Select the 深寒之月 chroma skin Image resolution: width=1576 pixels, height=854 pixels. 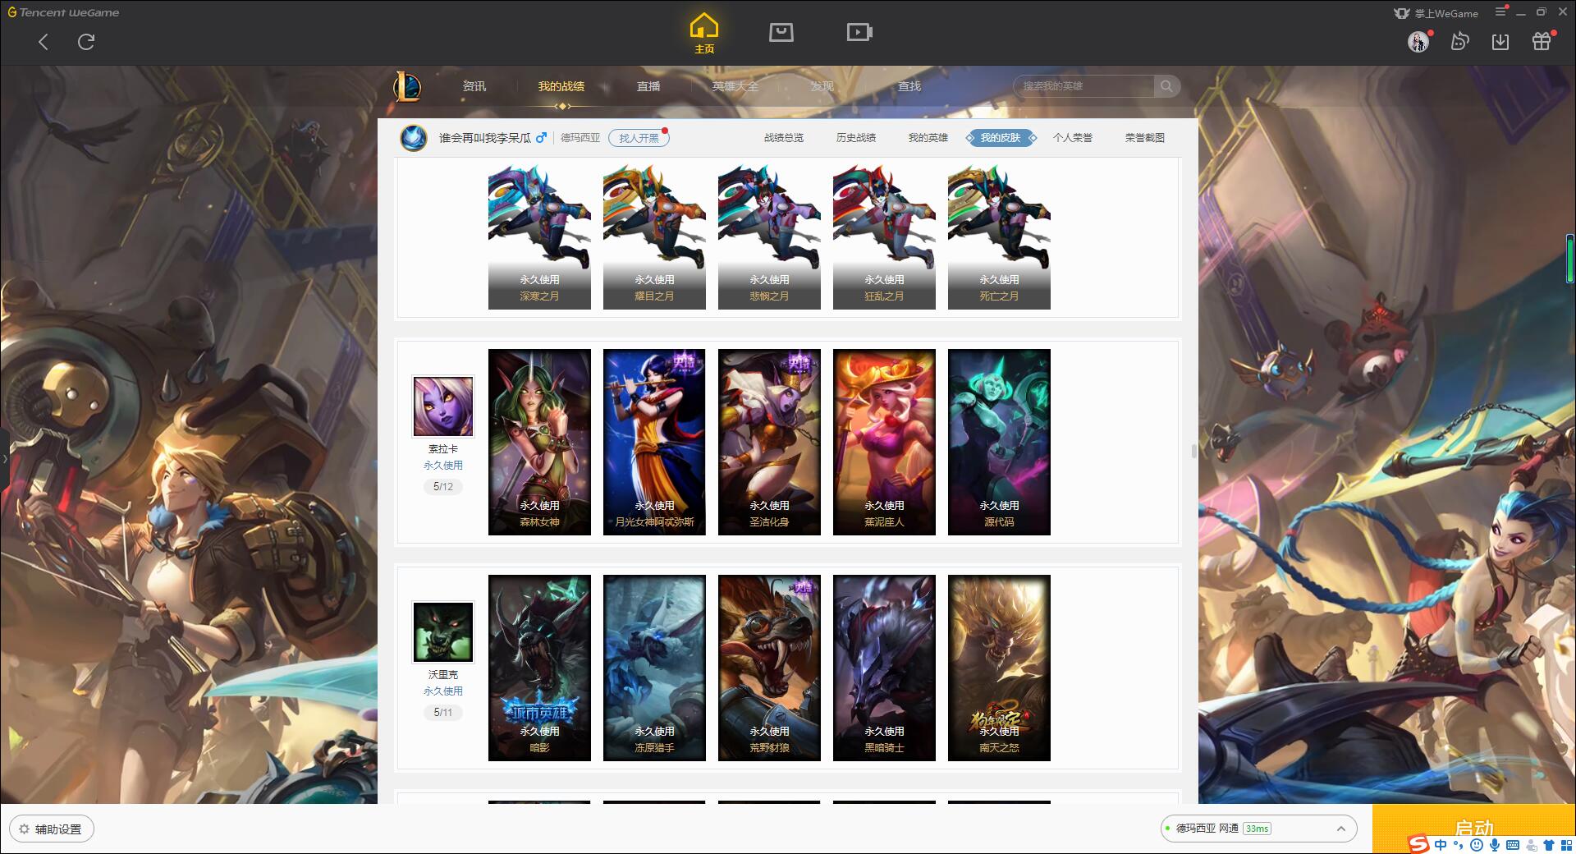(x=539, y=236)
